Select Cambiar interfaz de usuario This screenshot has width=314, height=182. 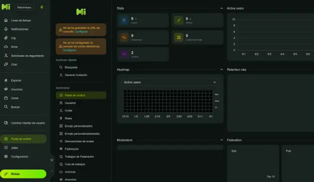pyautogui.click(x=28, y=123)
